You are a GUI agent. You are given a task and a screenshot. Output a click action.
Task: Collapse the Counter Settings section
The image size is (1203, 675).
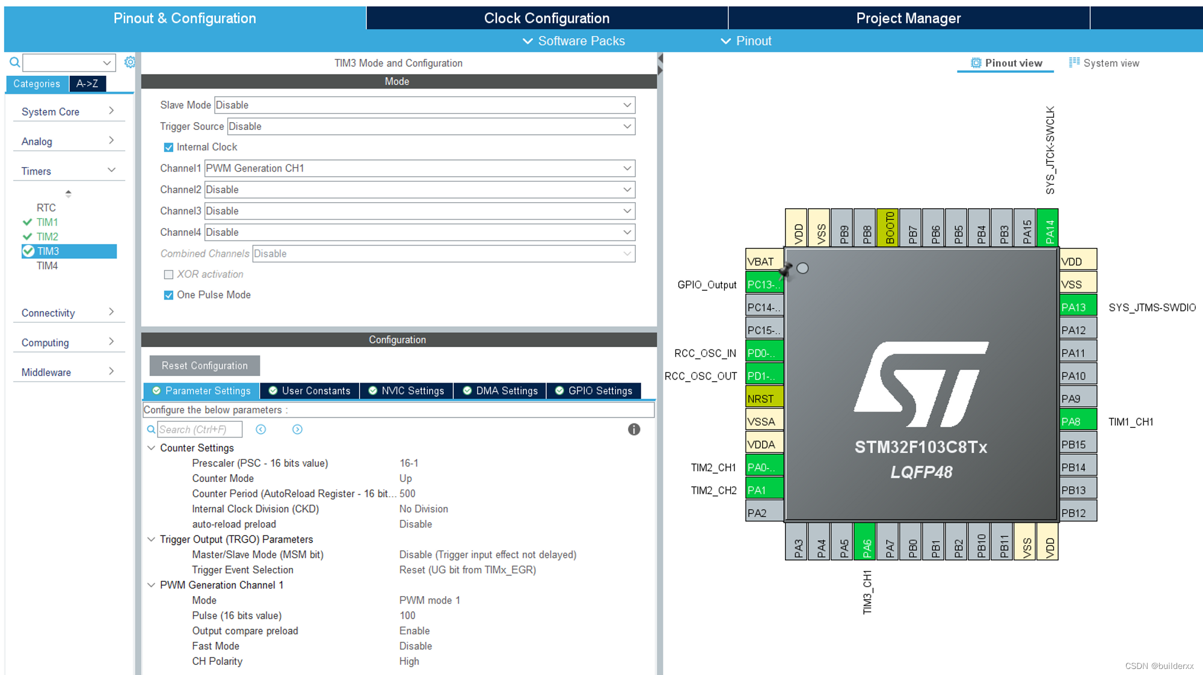click(x=152, y=448)
